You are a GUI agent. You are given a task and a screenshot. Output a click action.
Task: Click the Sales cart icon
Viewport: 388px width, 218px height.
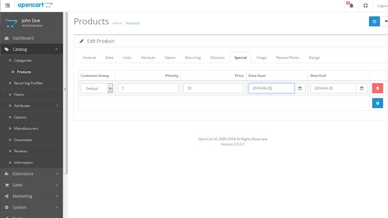pyautogui.click(x=7, y=185)
